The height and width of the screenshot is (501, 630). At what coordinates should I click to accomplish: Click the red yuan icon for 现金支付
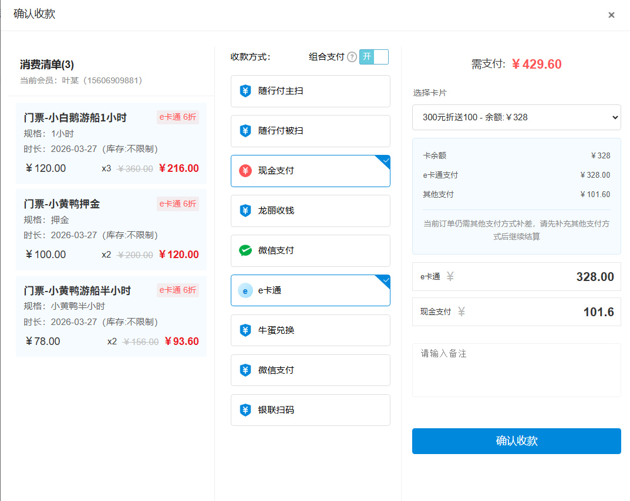pyautogui.click(x=245, y=171)
